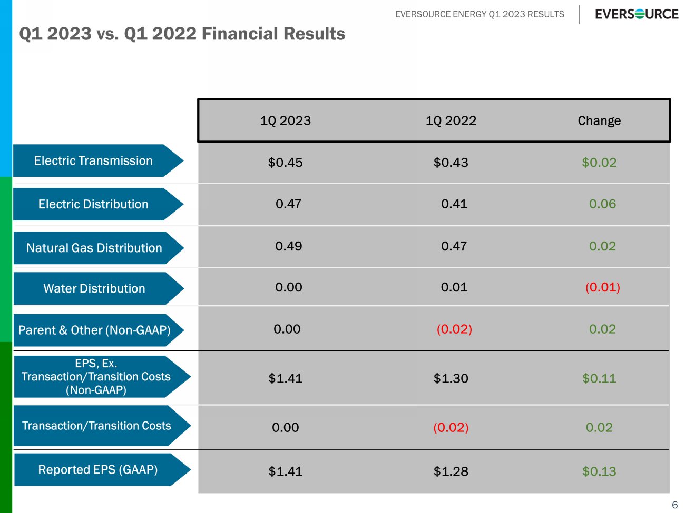Click the Eversource logo
The height and width of the screenshot is (513, 685).
(637, 14)
